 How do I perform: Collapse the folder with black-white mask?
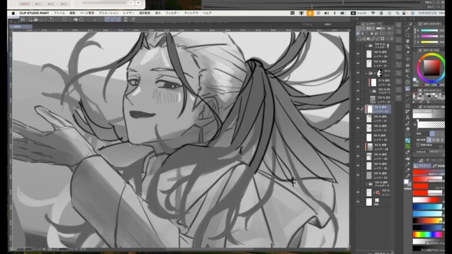tap(366, 73)
